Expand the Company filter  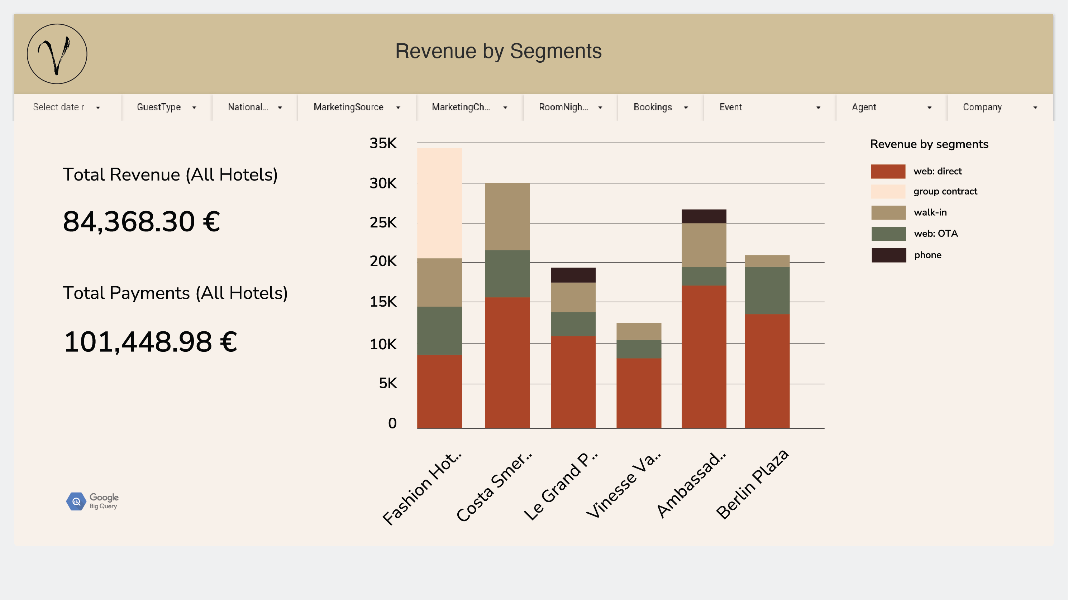[1000, 107]
